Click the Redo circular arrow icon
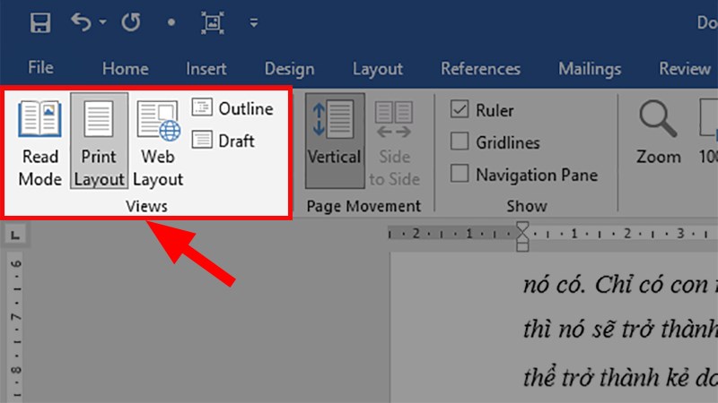The image size is (718, 403). 132,23
